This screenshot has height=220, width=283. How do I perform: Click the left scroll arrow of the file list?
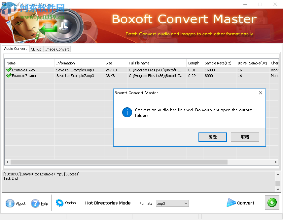pyautogui.click(x=7, y=162)
